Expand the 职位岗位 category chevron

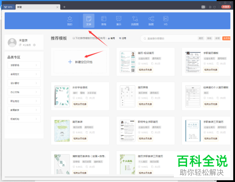(x=36, y=101)
